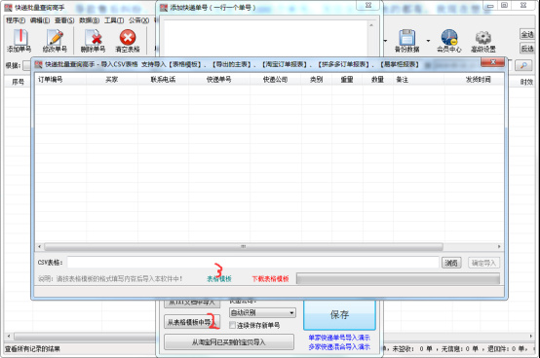The image size is (540, 358).
Task: Click the import dialog horizontal scrollbar thumb
Action: click(243, 247)
